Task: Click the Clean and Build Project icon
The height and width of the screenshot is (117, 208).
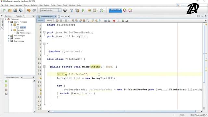Action: [77, 10]
